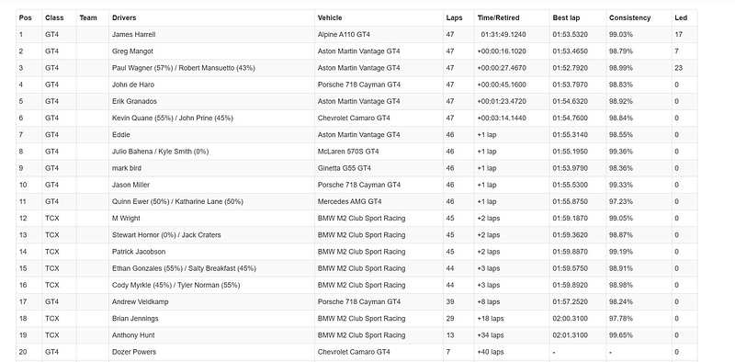The image size is (735, 362).
Task: Click the Pos column header
Action: (x=24, y=17)
